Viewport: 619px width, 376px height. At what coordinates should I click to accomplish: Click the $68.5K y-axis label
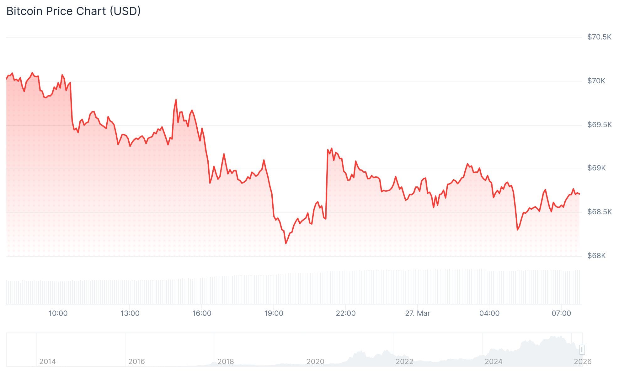coord(599,212)
